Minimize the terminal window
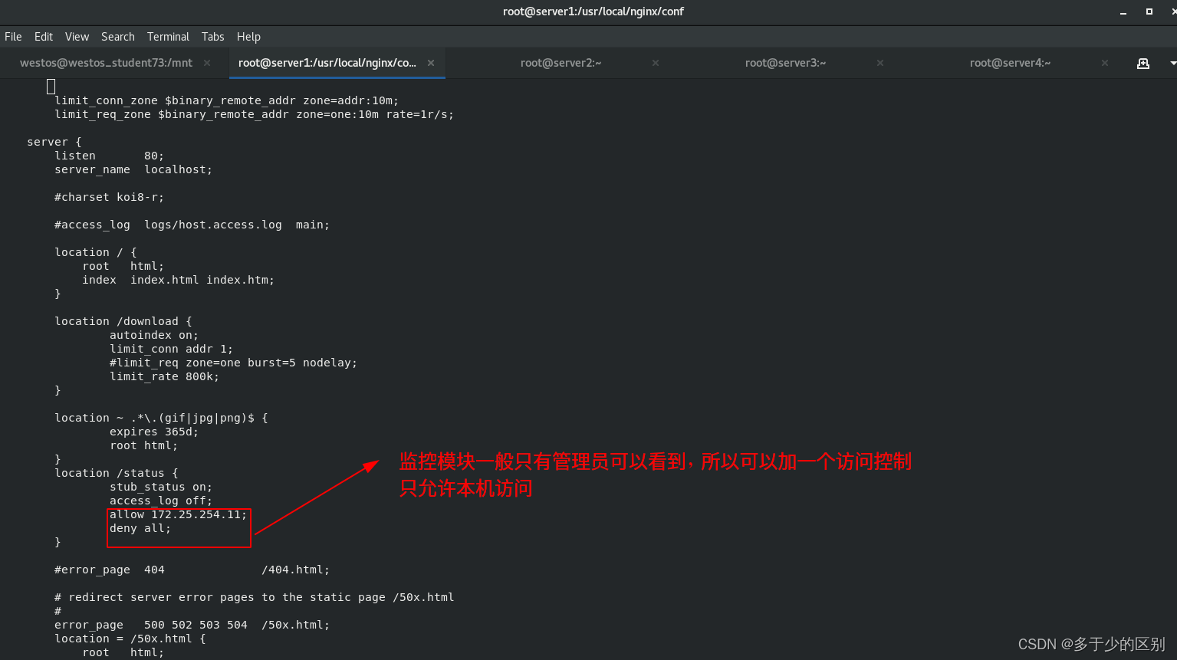The width and height of the screenshot is (1177, 660). (1123, 11)
